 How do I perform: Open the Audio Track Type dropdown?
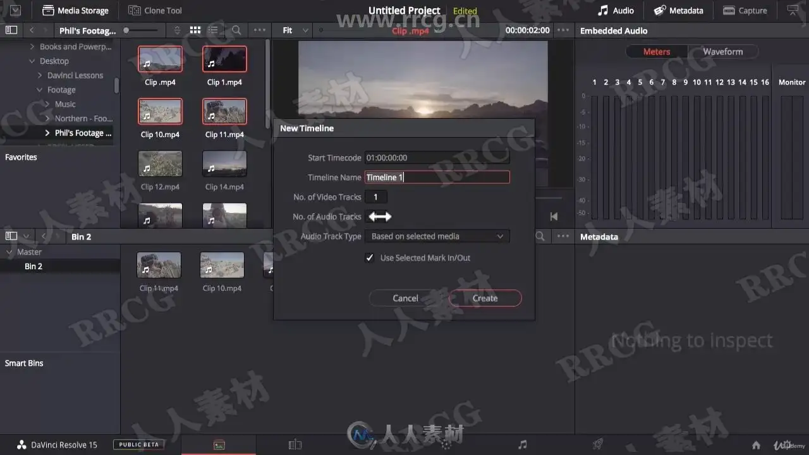437,236
